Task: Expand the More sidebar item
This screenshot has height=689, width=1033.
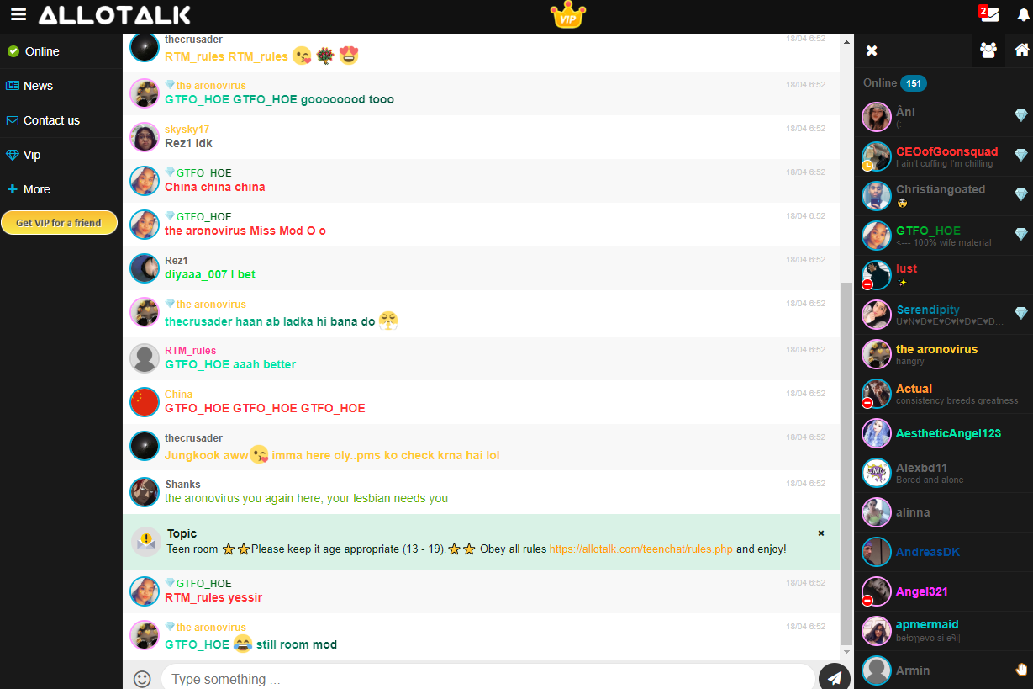Action: click(36, 189)
